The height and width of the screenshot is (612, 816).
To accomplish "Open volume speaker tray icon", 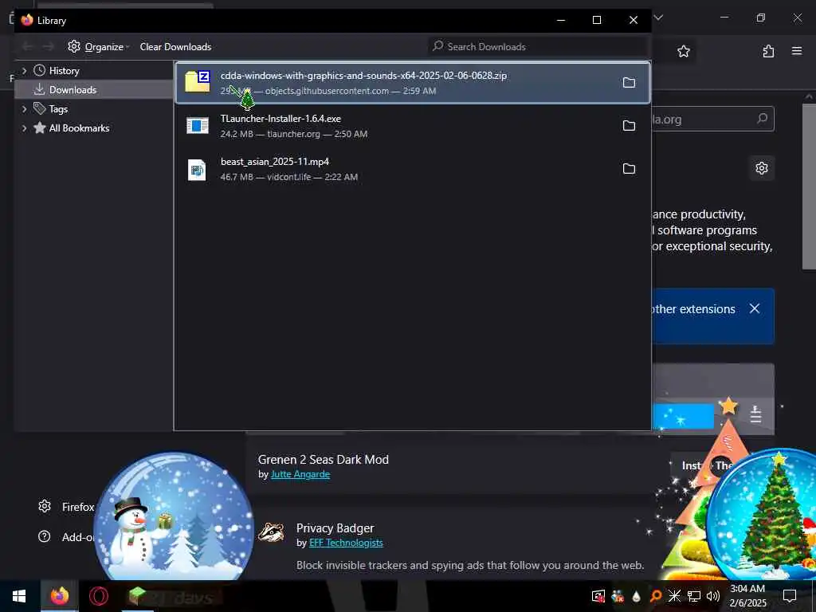I will (x=713, y=596).
